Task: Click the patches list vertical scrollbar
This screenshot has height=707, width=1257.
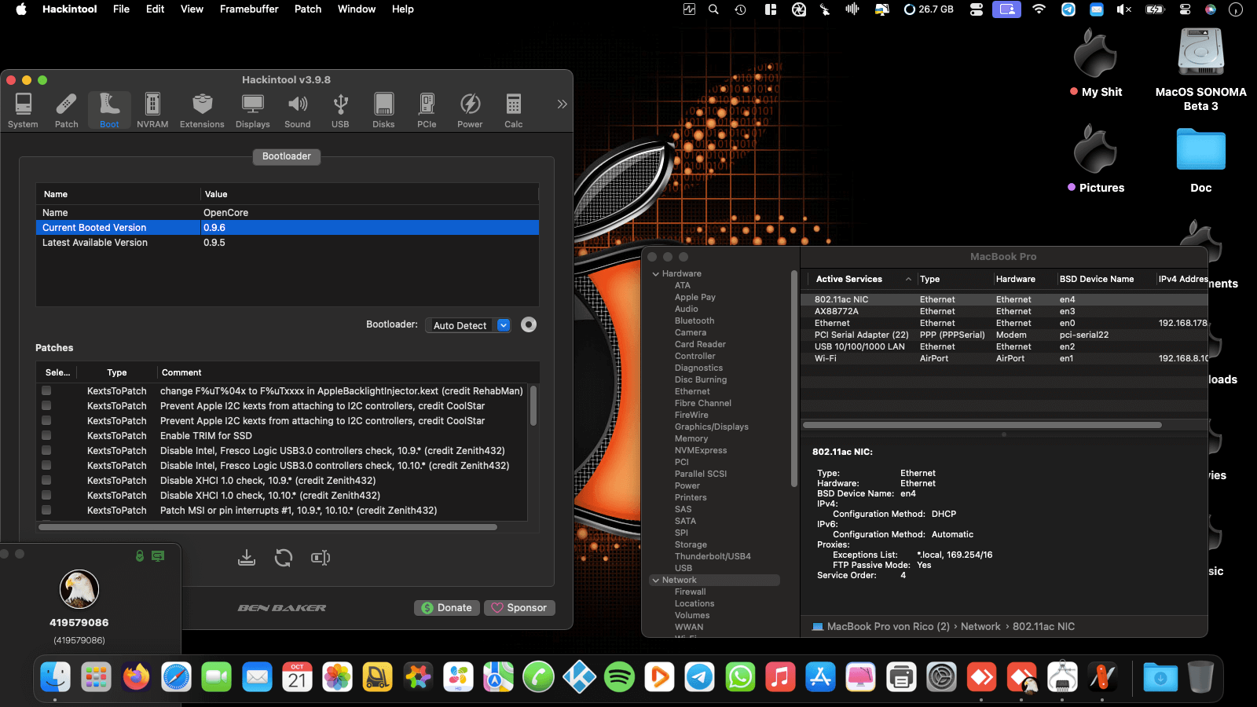Action: [x=533, y=405]
